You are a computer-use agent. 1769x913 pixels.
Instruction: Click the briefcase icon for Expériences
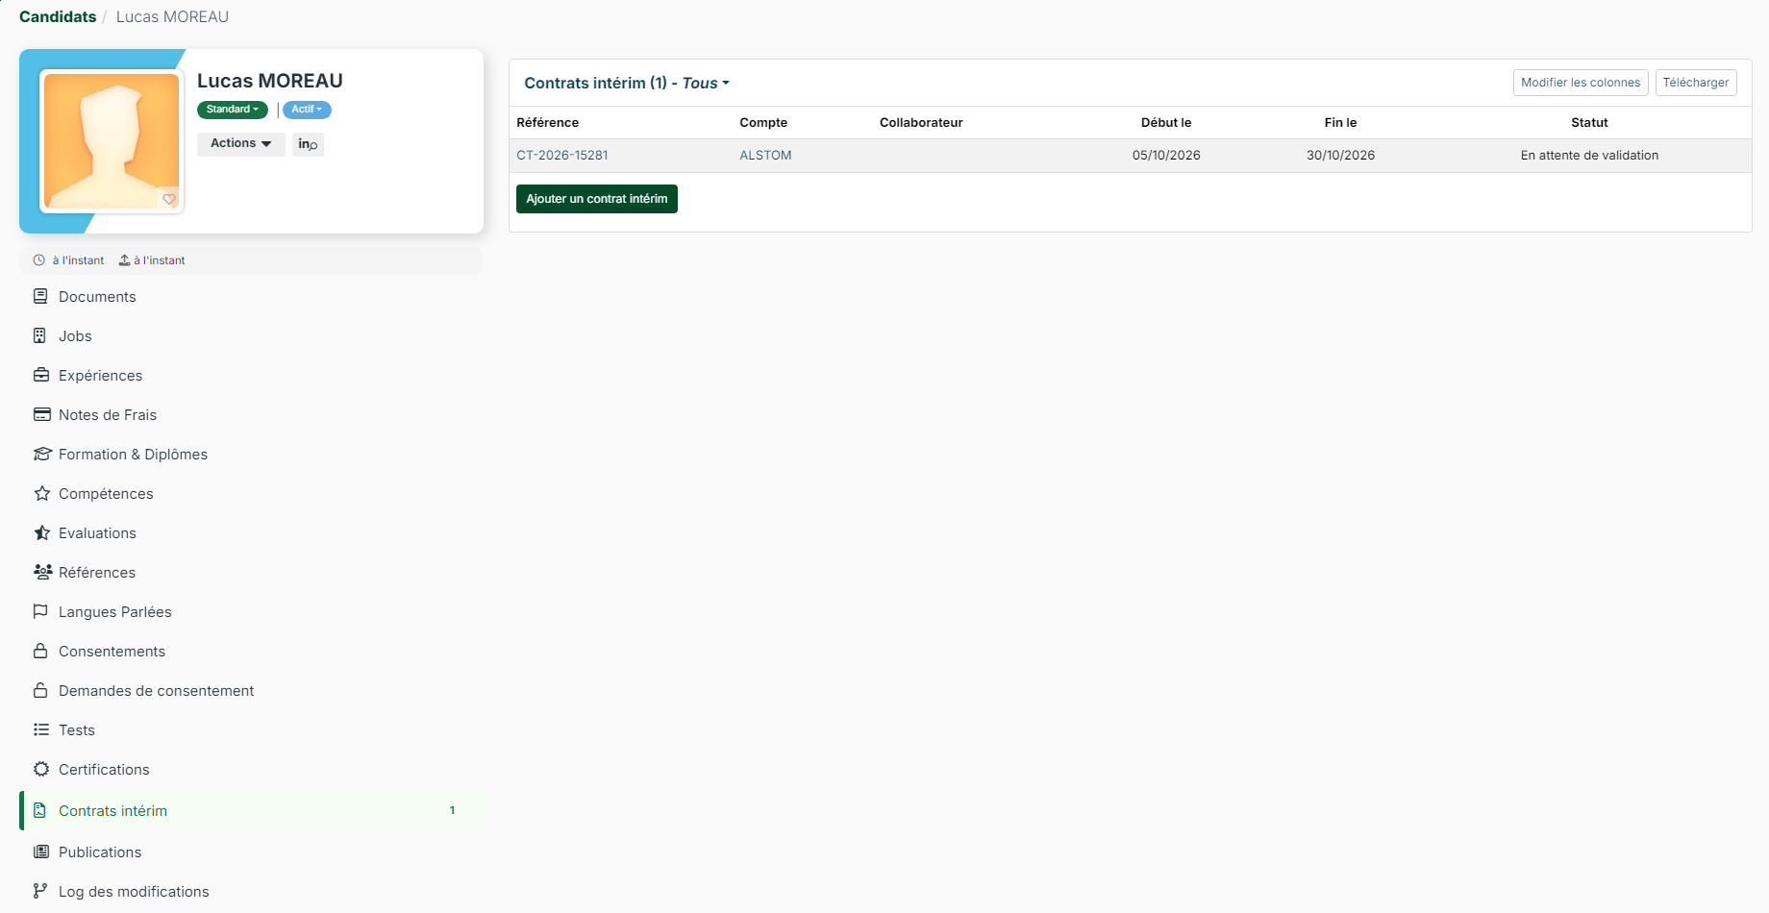tap(41, 375)
